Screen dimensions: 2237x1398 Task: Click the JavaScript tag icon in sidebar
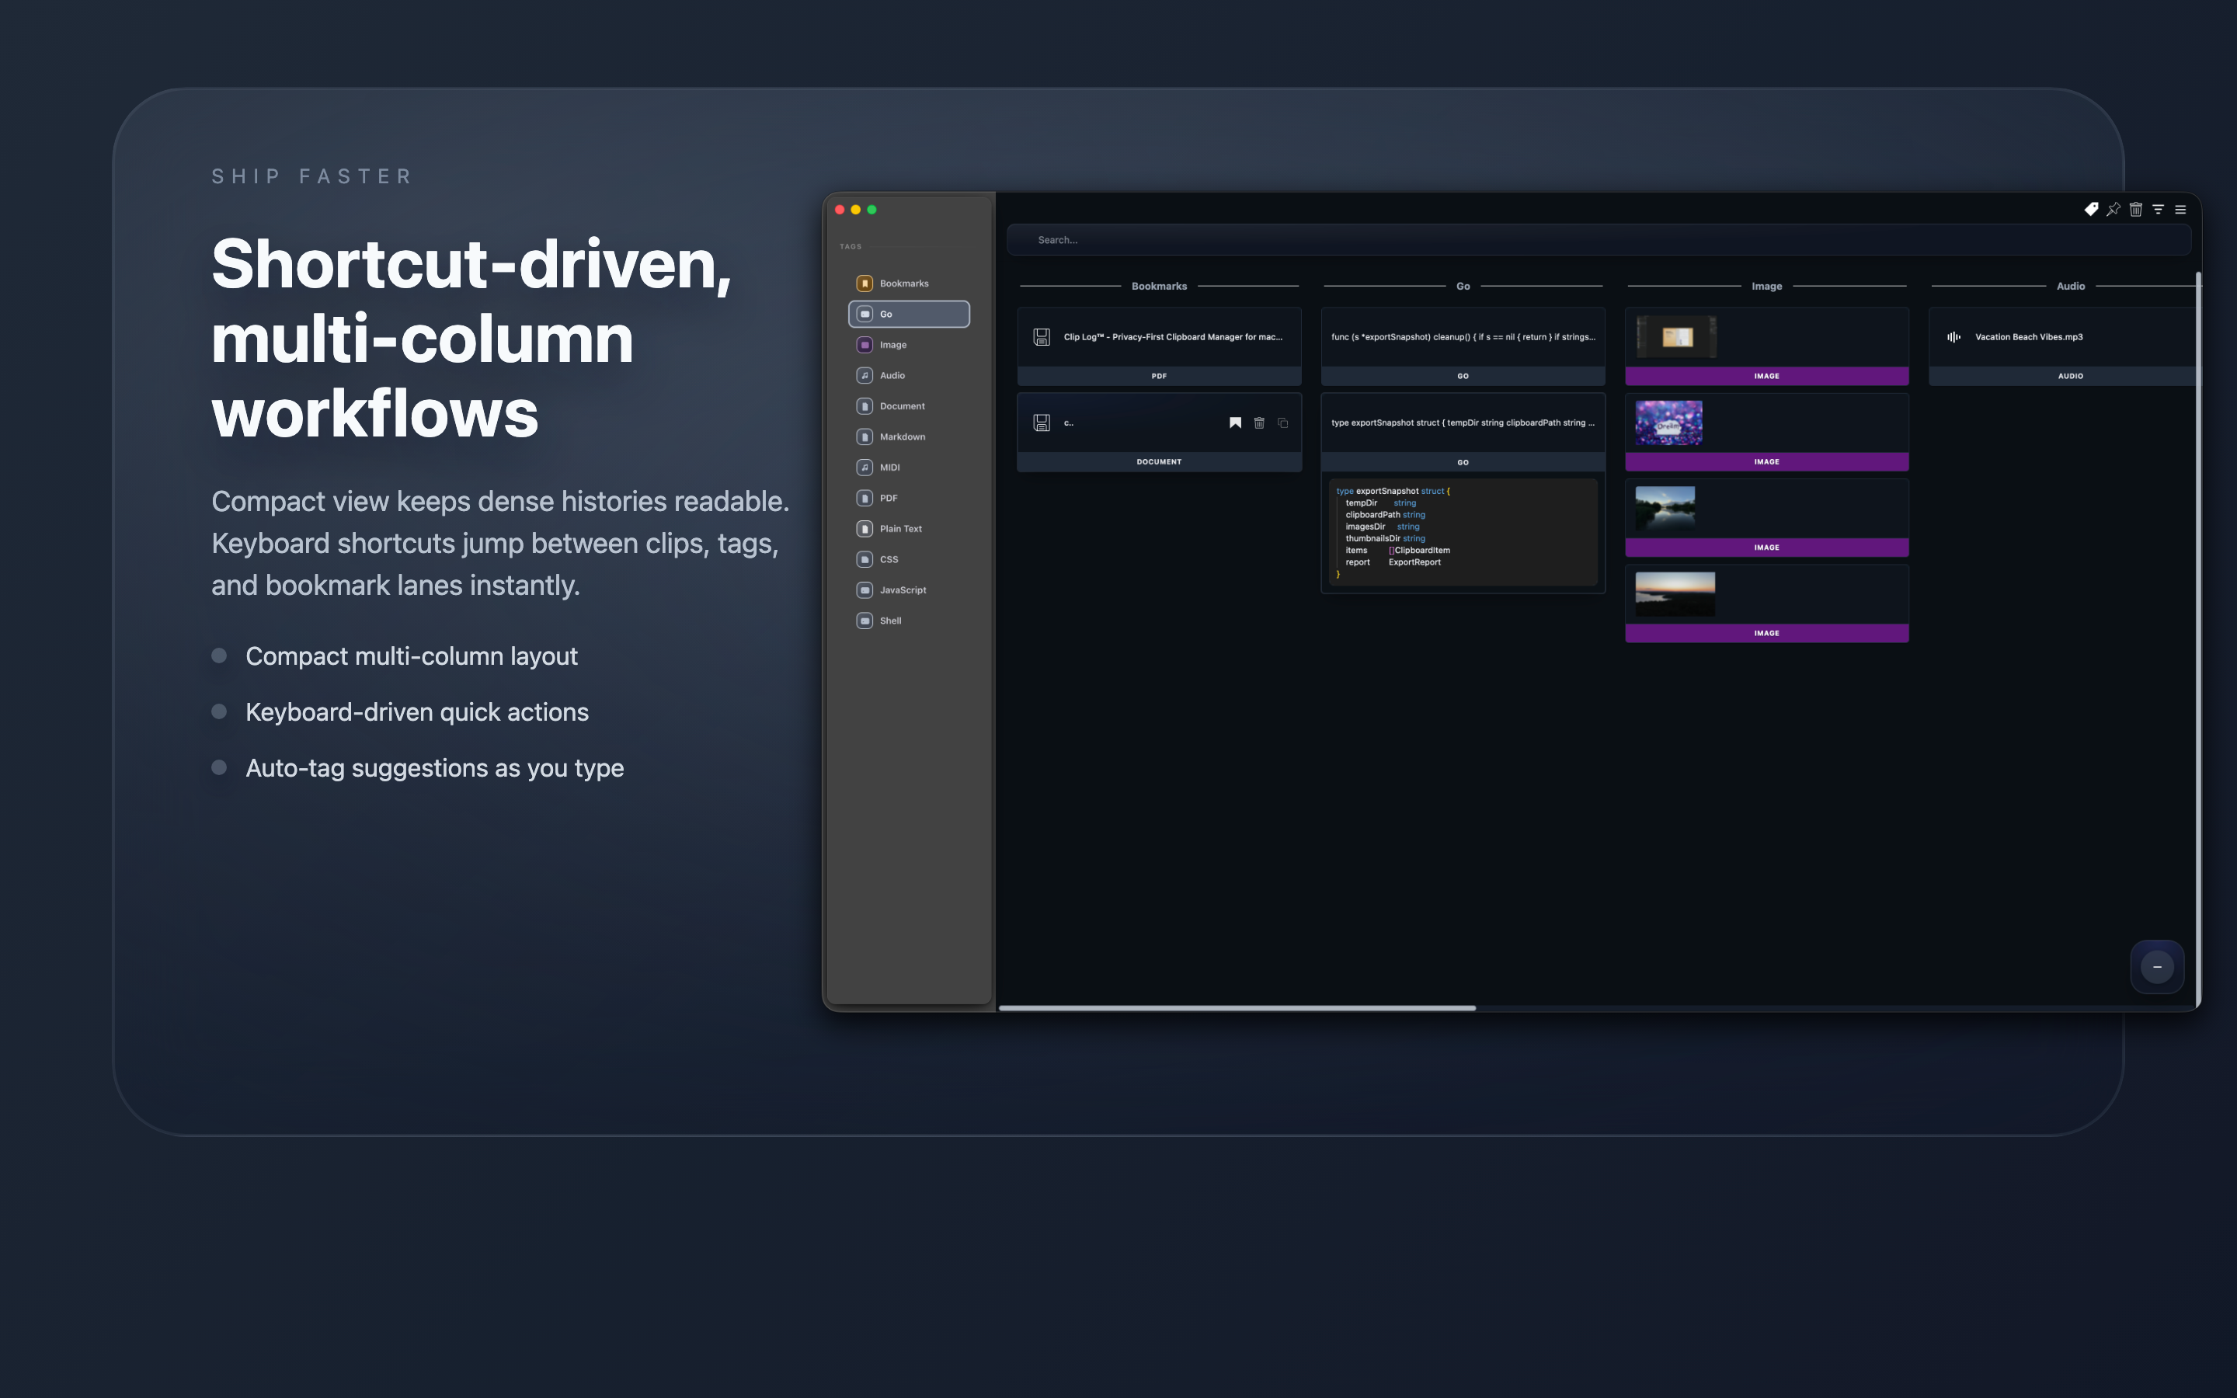[x=865, y=590]
